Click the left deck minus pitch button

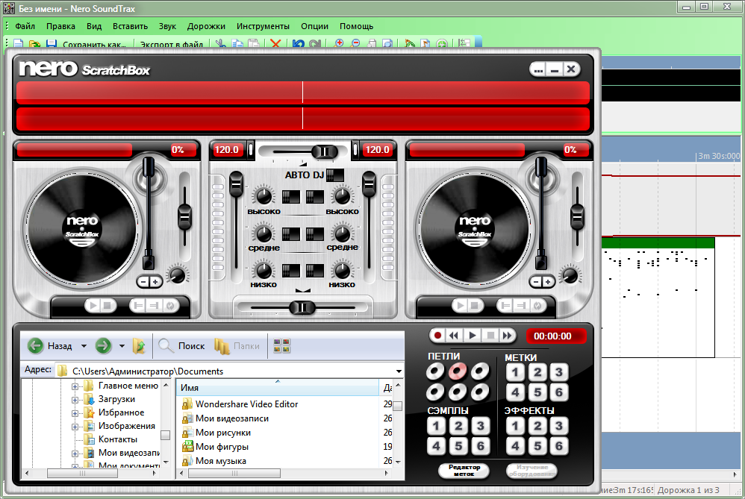[x=143, y=281]
